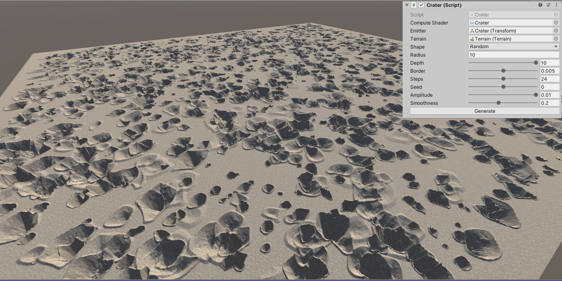The width and height of the screenshot is (562, 281).
Task: Collapse the Crater (Script) component foldout
Action: click(407, 5)
